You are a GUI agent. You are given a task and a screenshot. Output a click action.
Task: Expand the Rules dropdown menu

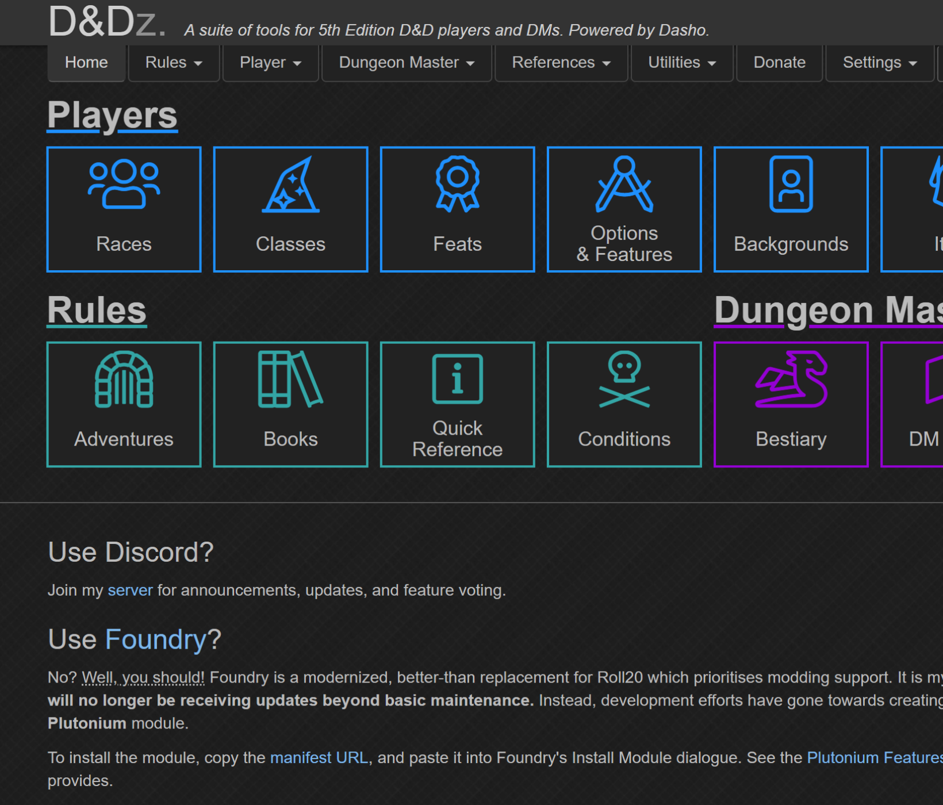click(x=174, y=63)
